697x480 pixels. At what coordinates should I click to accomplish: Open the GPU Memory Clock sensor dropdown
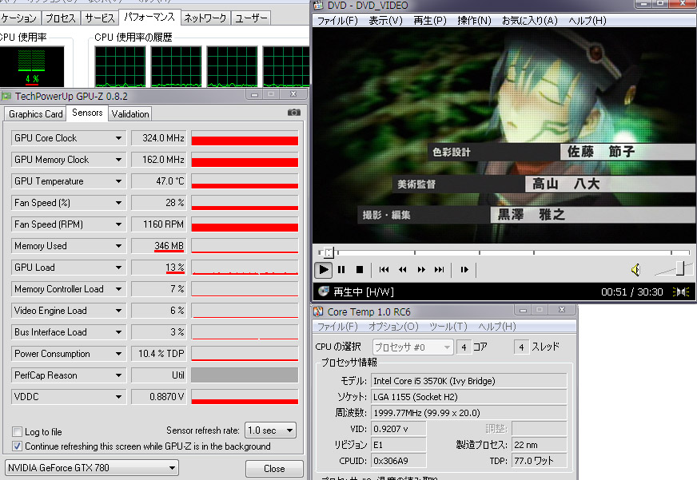click(x=118, y=160)
